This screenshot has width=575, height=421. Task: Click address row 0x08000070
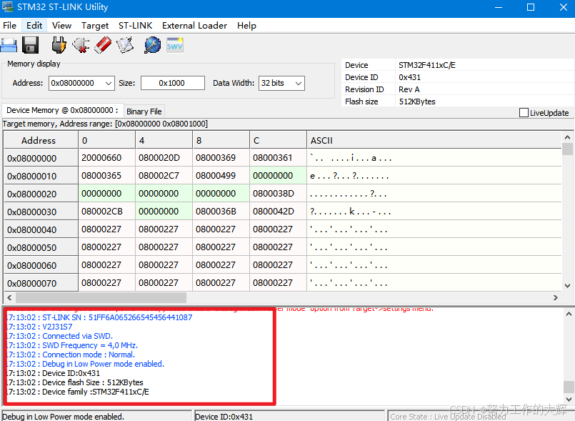pyautogui.click(x=41, y=283)
